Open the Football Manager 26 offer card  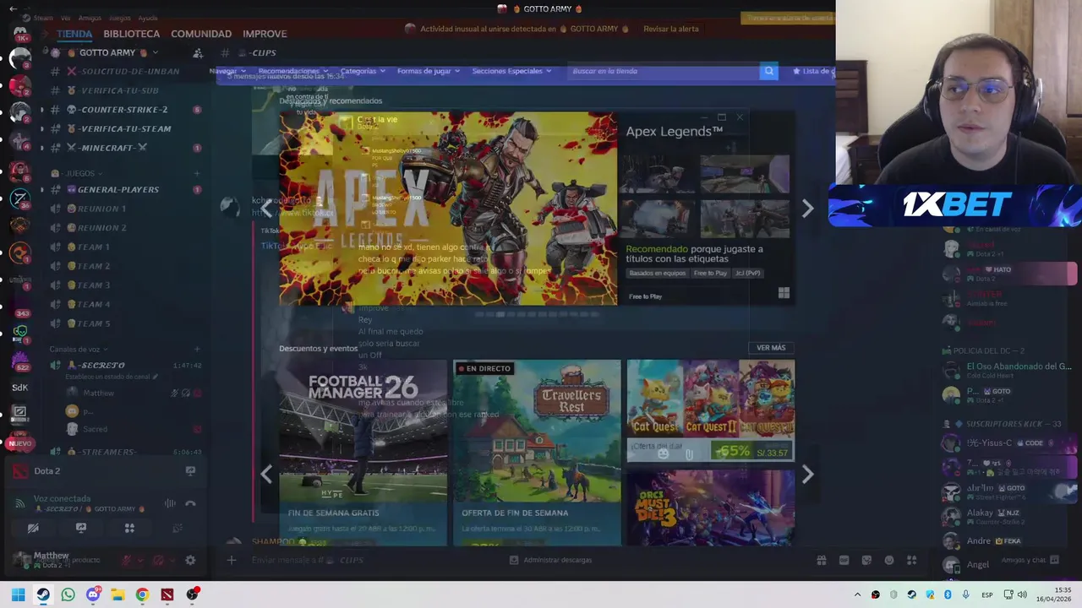pyautogui.click(x=363, y=453)
